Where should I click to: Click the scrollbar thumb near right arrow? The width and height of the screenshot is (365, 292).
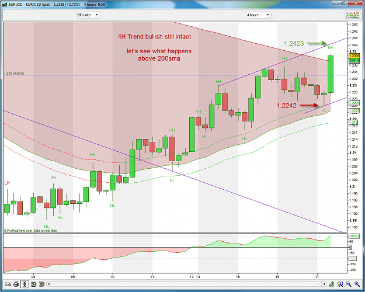(318, 284)
